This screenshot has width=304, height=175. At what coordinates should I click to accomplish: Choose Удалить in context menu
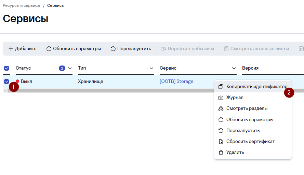[253, 152]
